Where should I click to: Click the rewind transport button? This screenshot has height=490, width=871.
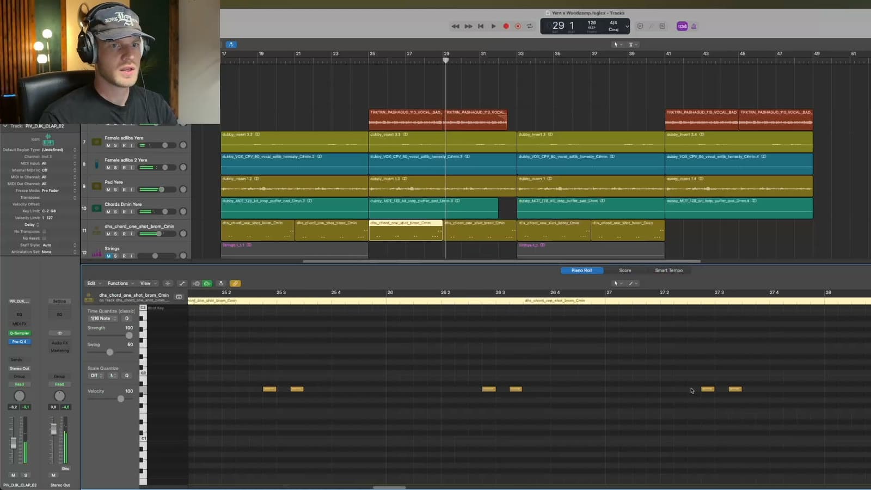(x=455, y=26)
